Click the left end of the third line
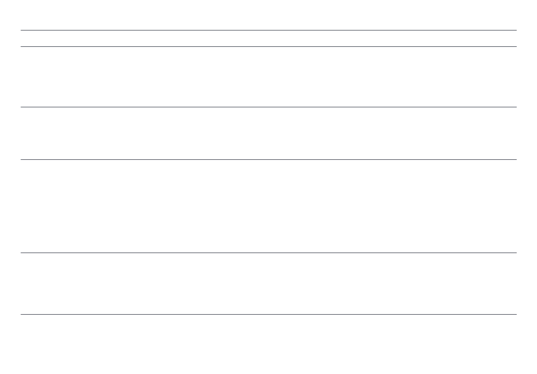537x374 pixels. [x=21, y=107]
